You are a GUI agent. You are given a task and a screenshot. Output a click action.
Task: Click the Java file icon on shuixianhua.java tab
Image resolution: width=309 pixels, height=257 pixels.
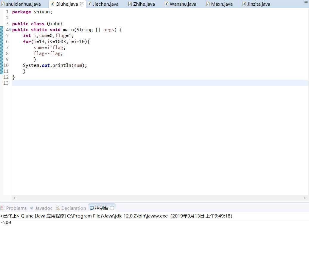click(x=3, y=4)
